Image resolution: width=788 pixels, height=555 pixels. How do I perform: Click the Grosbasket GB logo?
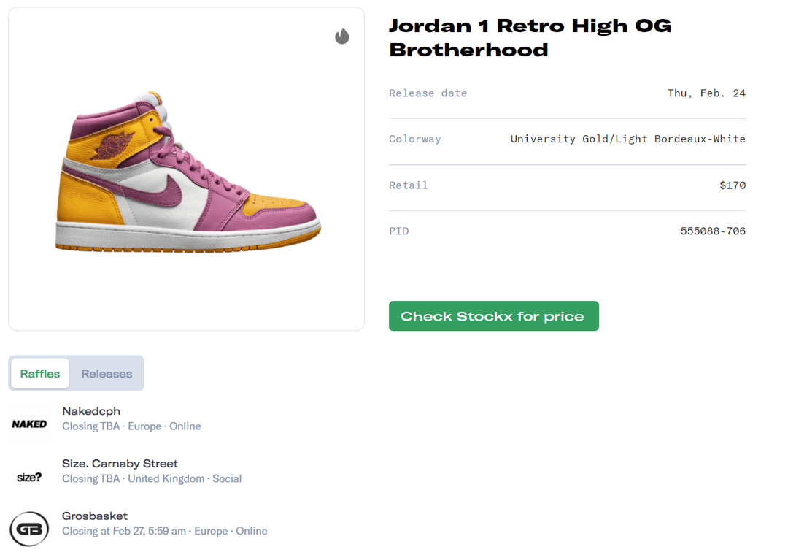pos(29,529)
